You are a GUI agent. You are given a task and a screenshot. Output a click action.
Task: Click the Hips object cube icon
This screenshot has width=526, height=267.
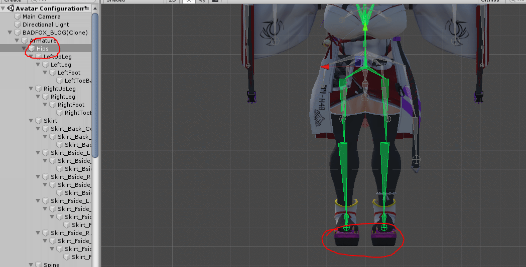[32, 49]
